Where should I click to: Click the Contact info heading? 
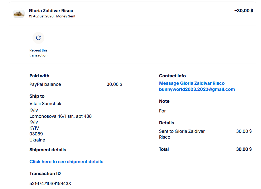tap(173, 76)
